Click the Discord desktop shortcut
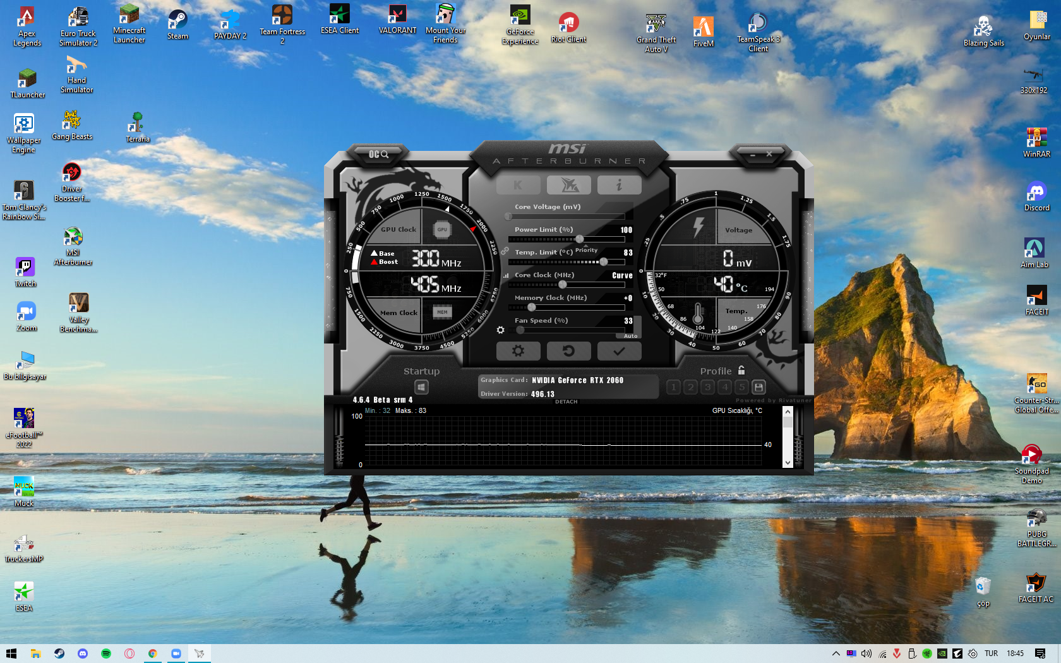This screenshot has width=1061, height=663. click(1036, 196)
